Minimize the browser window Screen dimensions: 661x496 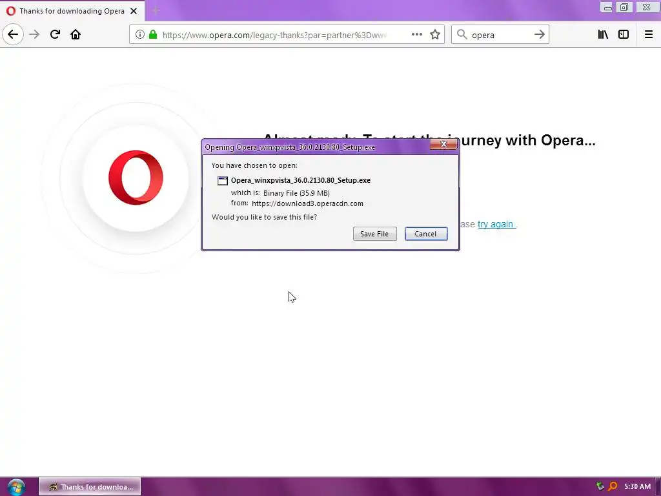(607, 7)
